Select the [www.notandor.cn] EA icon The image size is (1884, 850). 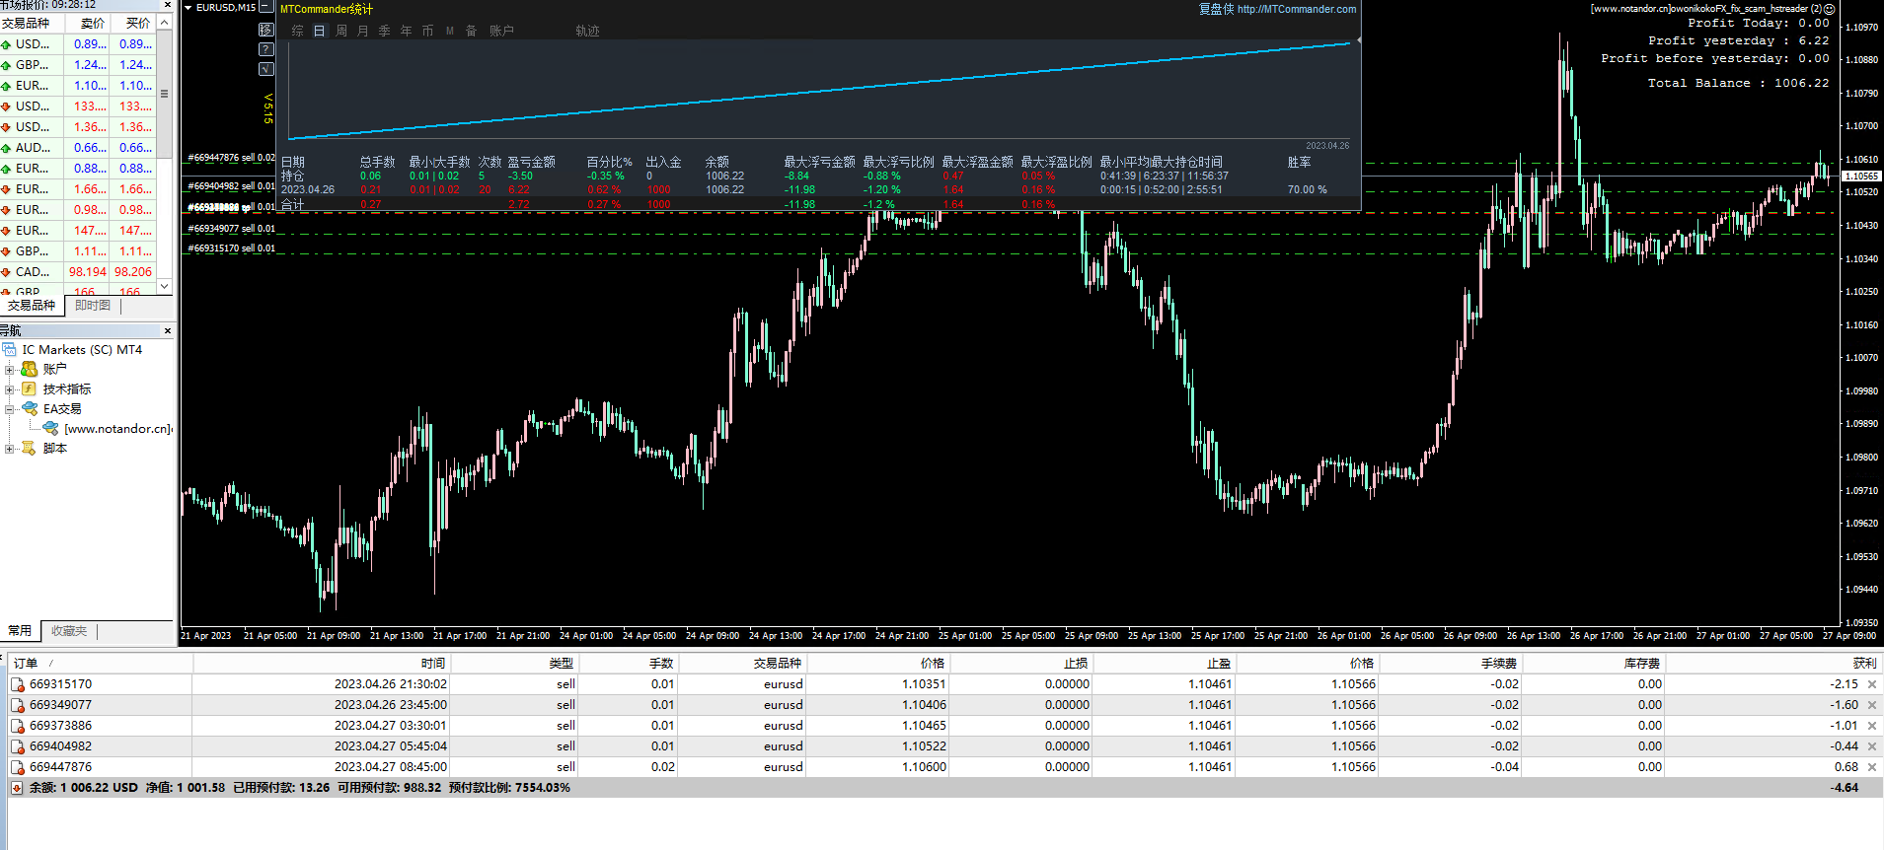click(x=51, y=428)
